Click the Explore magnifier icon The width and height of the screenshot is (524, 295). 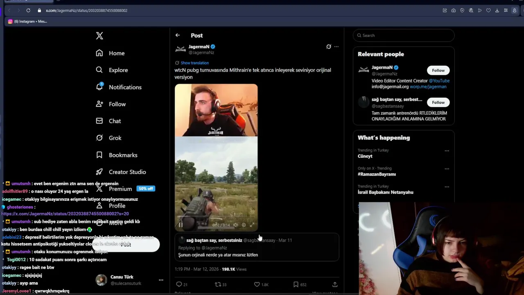click(x=99, y=70)
